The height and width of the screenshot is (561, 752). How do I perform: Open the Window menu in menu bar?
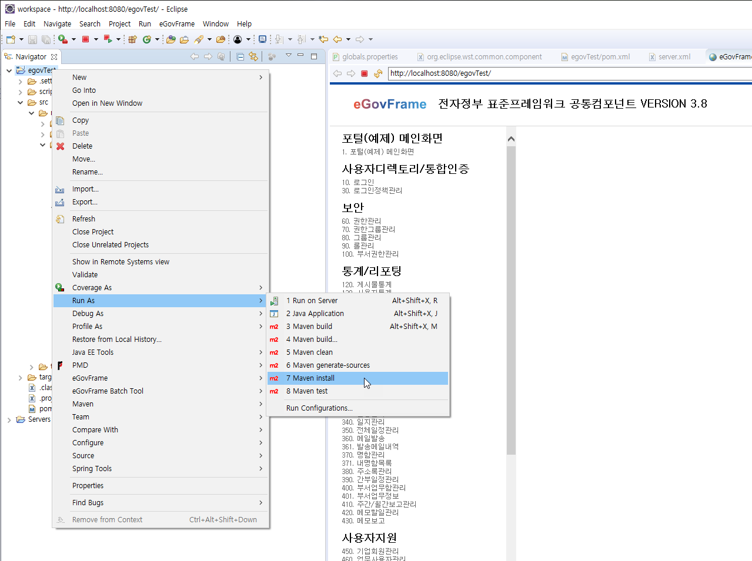(216, 24)
